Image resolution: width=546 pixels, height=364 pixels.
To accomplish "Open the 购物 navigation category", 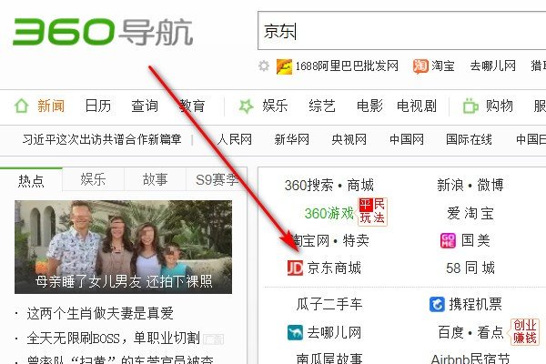I will coord(500,106).
